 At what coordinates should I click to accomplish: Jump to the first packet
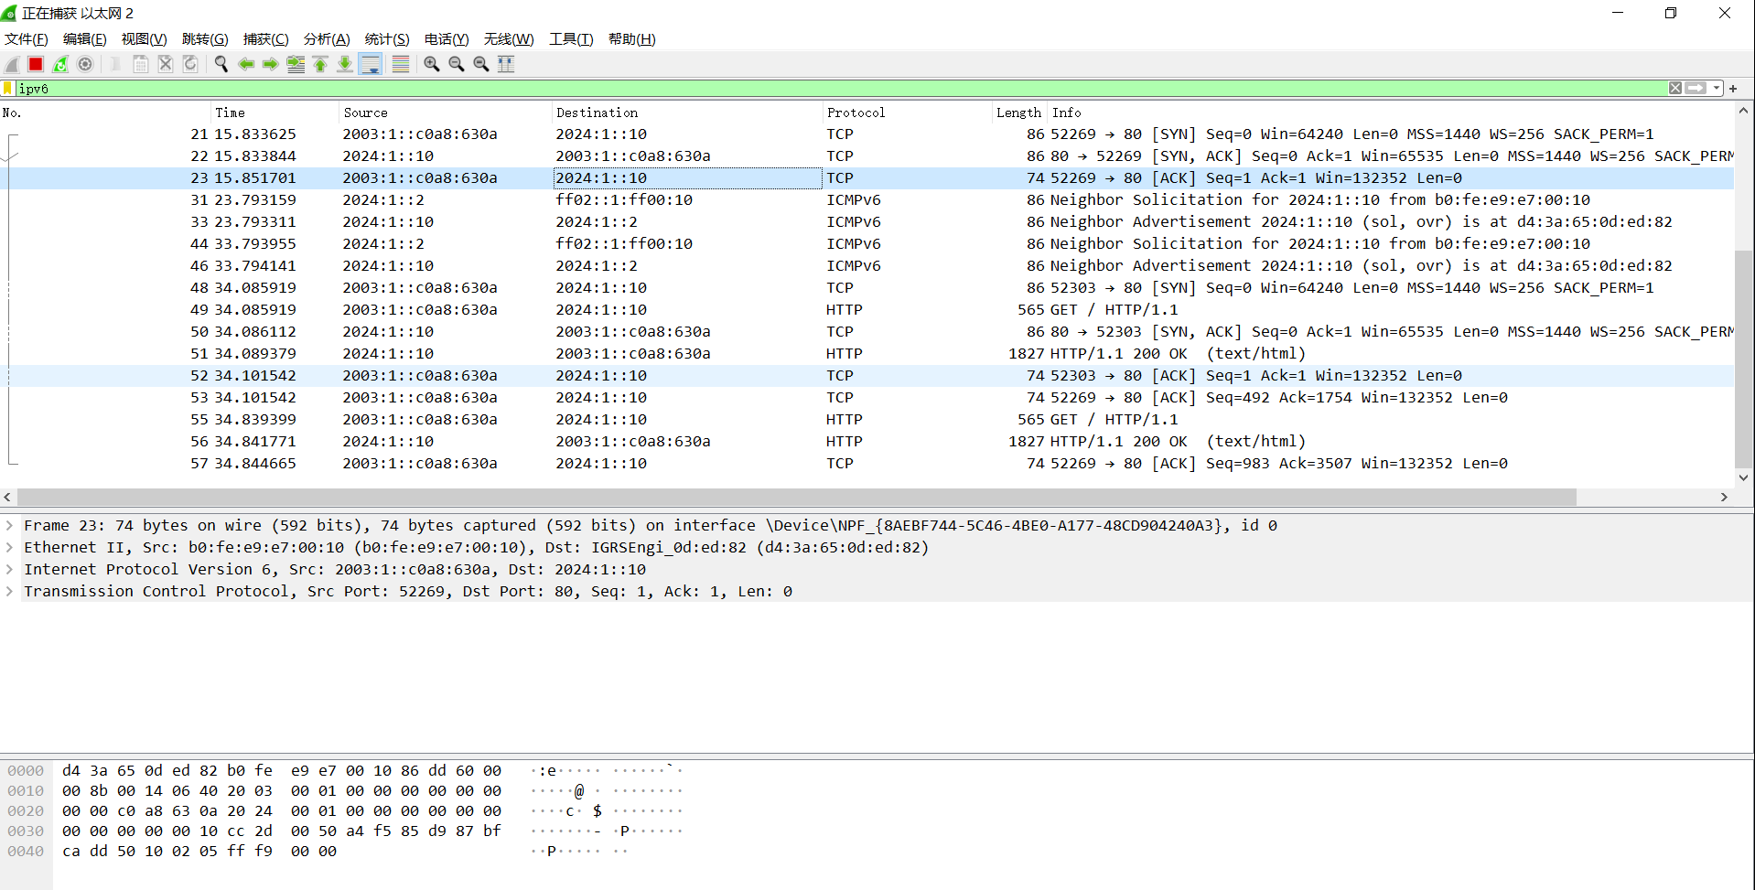tap(320, 64)
